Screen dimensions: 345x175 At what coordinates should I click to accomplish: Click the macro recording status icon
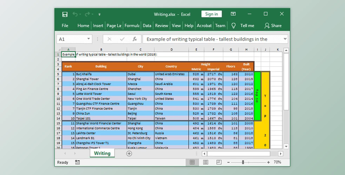77,162
